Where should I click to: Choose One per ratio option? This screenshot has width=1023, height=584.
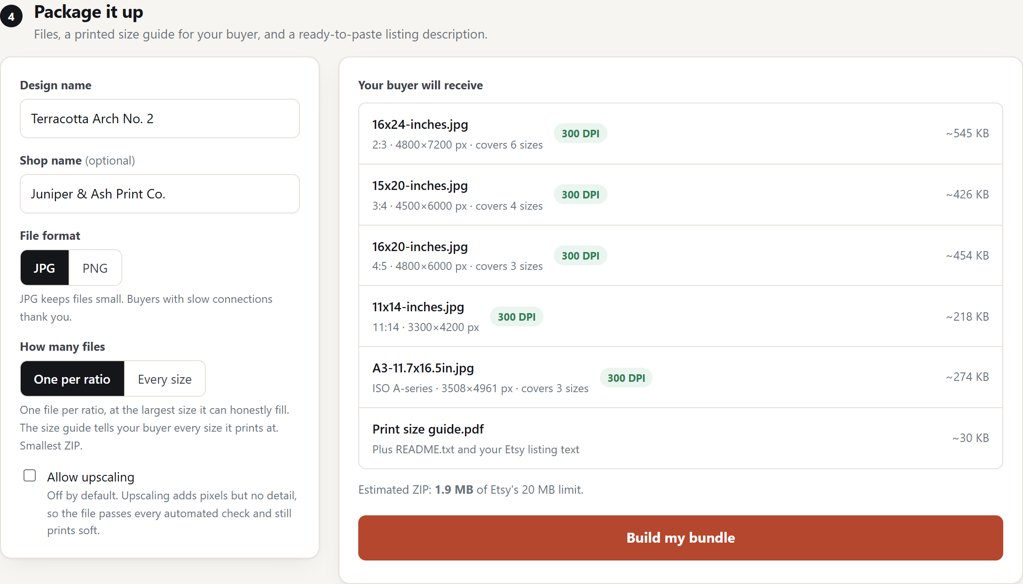point(72,379)
